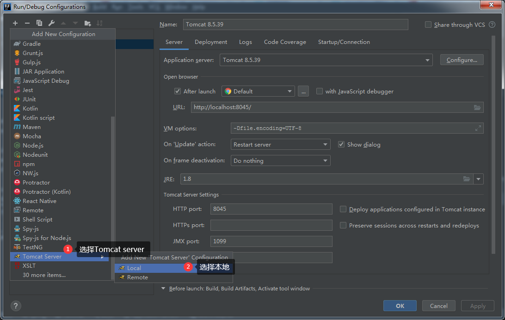Click the HTTP port field
The width and height of the screenshot is (505, 320).
coord(271,209)
